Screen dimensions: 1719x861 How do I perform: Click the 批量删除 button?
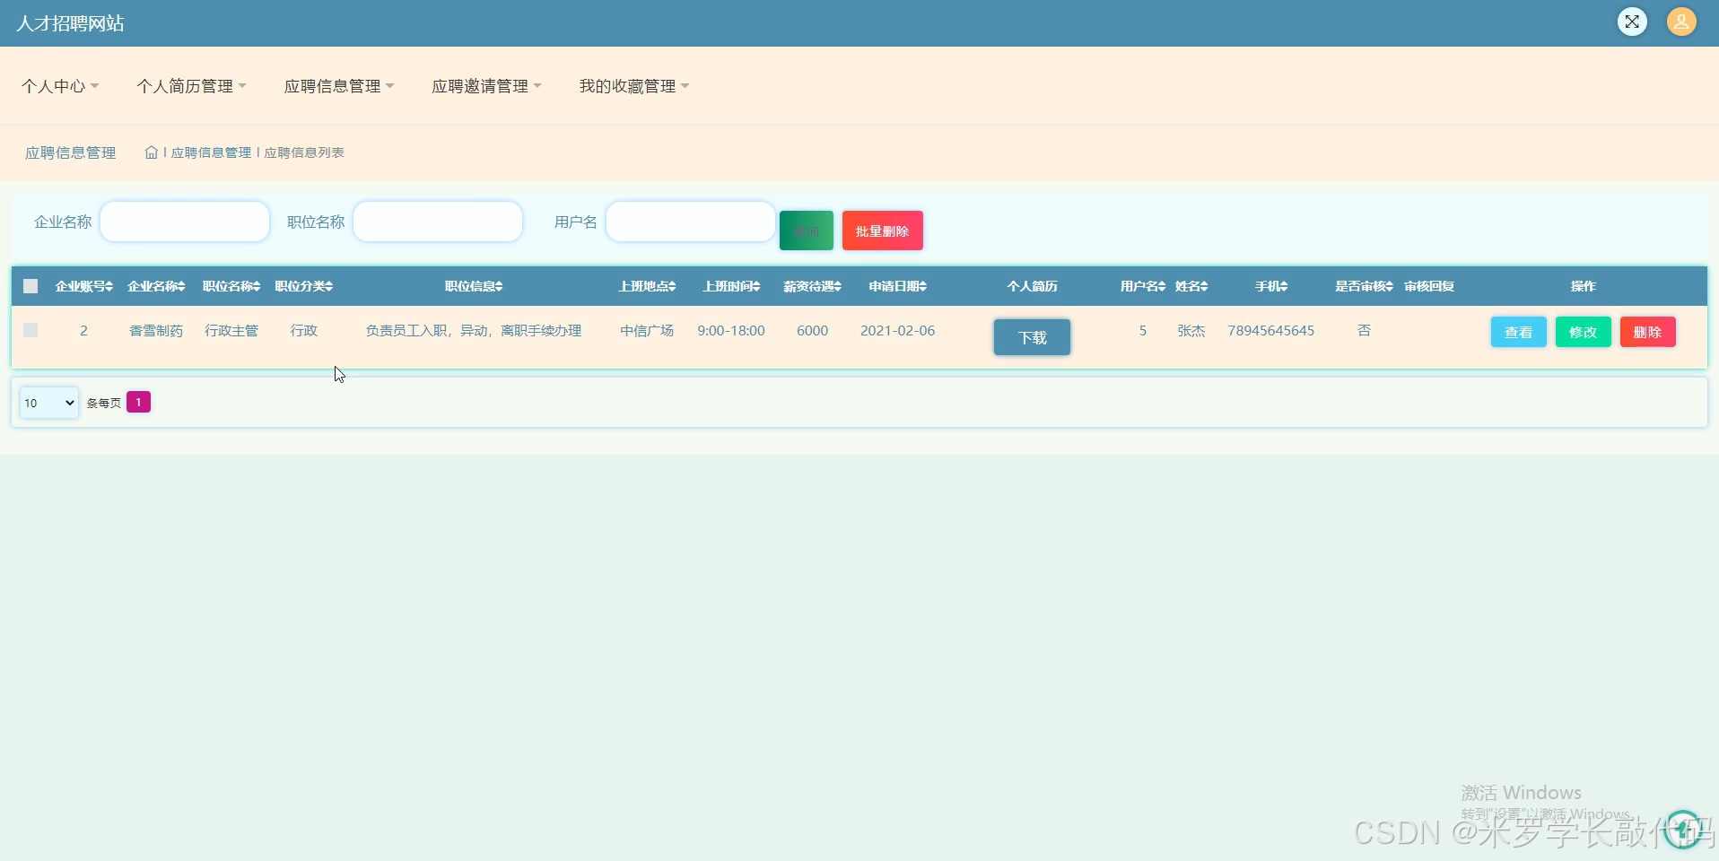pyautogui.click(x=883, y=230)
